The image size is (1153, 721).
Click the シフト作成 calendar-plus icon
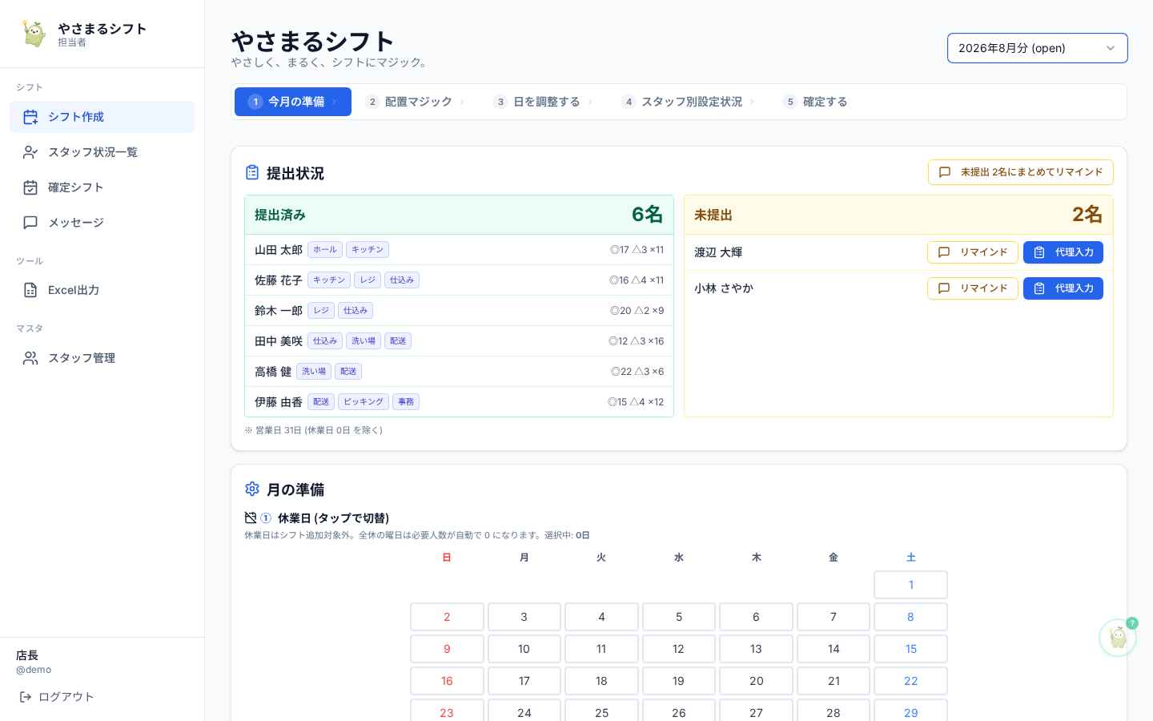30,117
